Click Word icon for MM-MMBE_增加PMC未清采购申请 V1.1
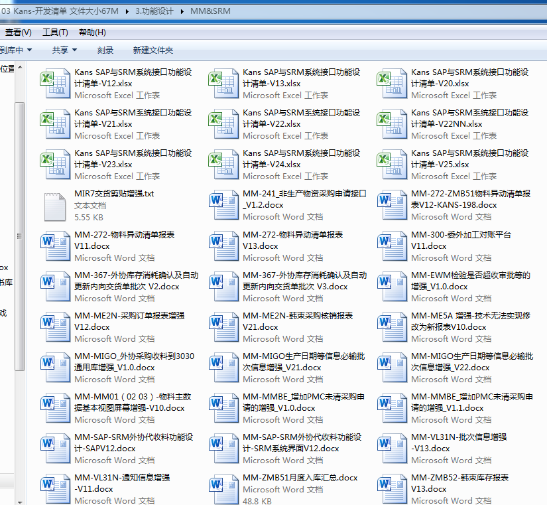This screenshot has height=505, width=547. point(392,408)
